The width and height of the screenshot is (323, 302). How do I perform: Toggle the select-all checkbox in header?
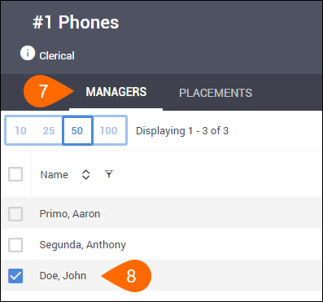click(x=15, y=174)
